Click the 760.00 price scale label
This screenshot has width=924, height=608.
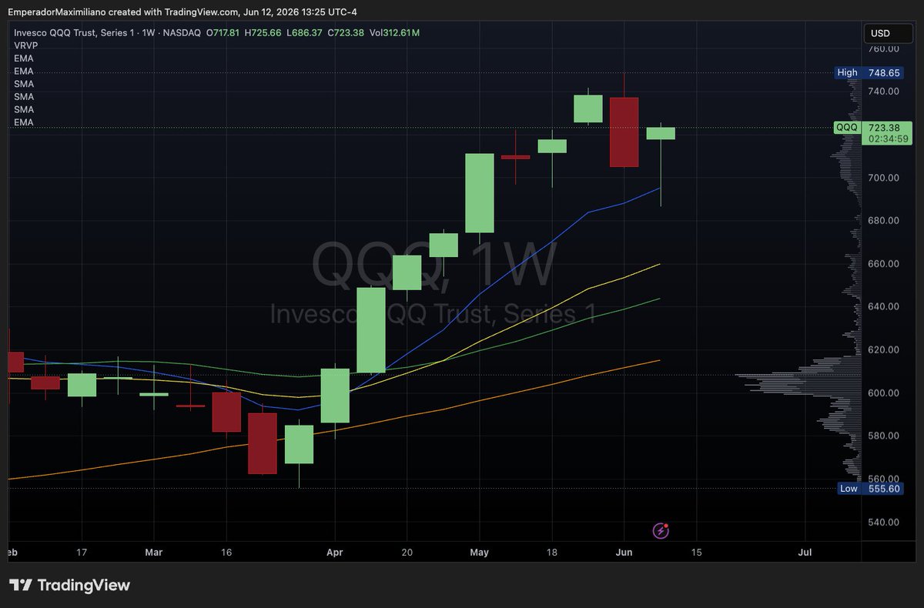click(x=883, y=48)
